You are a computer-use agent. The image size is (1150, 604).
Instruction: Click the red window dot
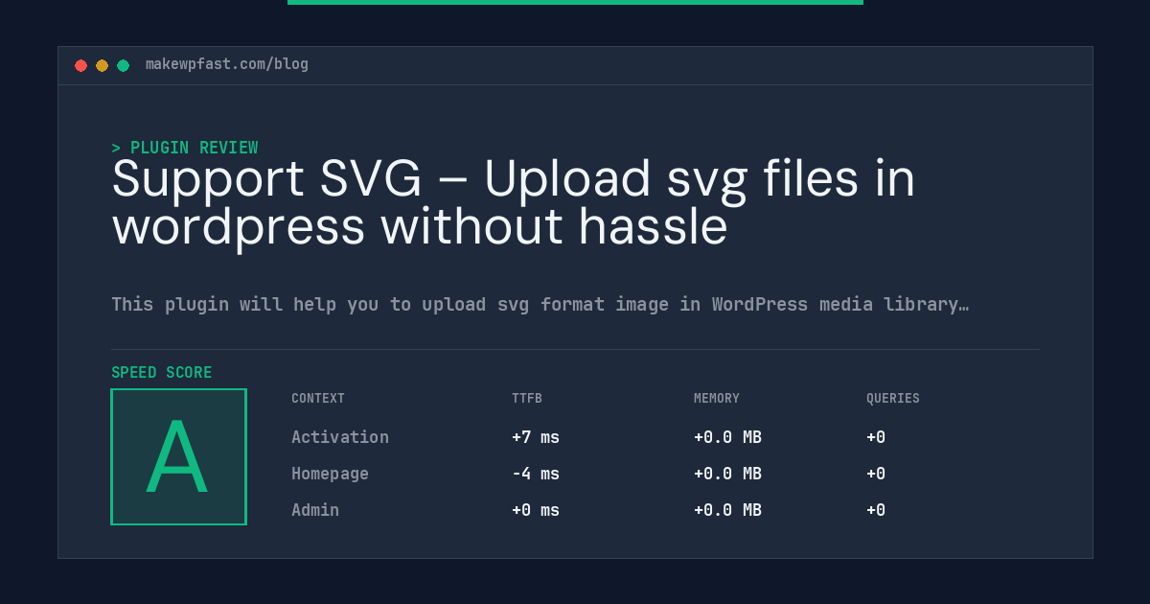coord(80,65)
